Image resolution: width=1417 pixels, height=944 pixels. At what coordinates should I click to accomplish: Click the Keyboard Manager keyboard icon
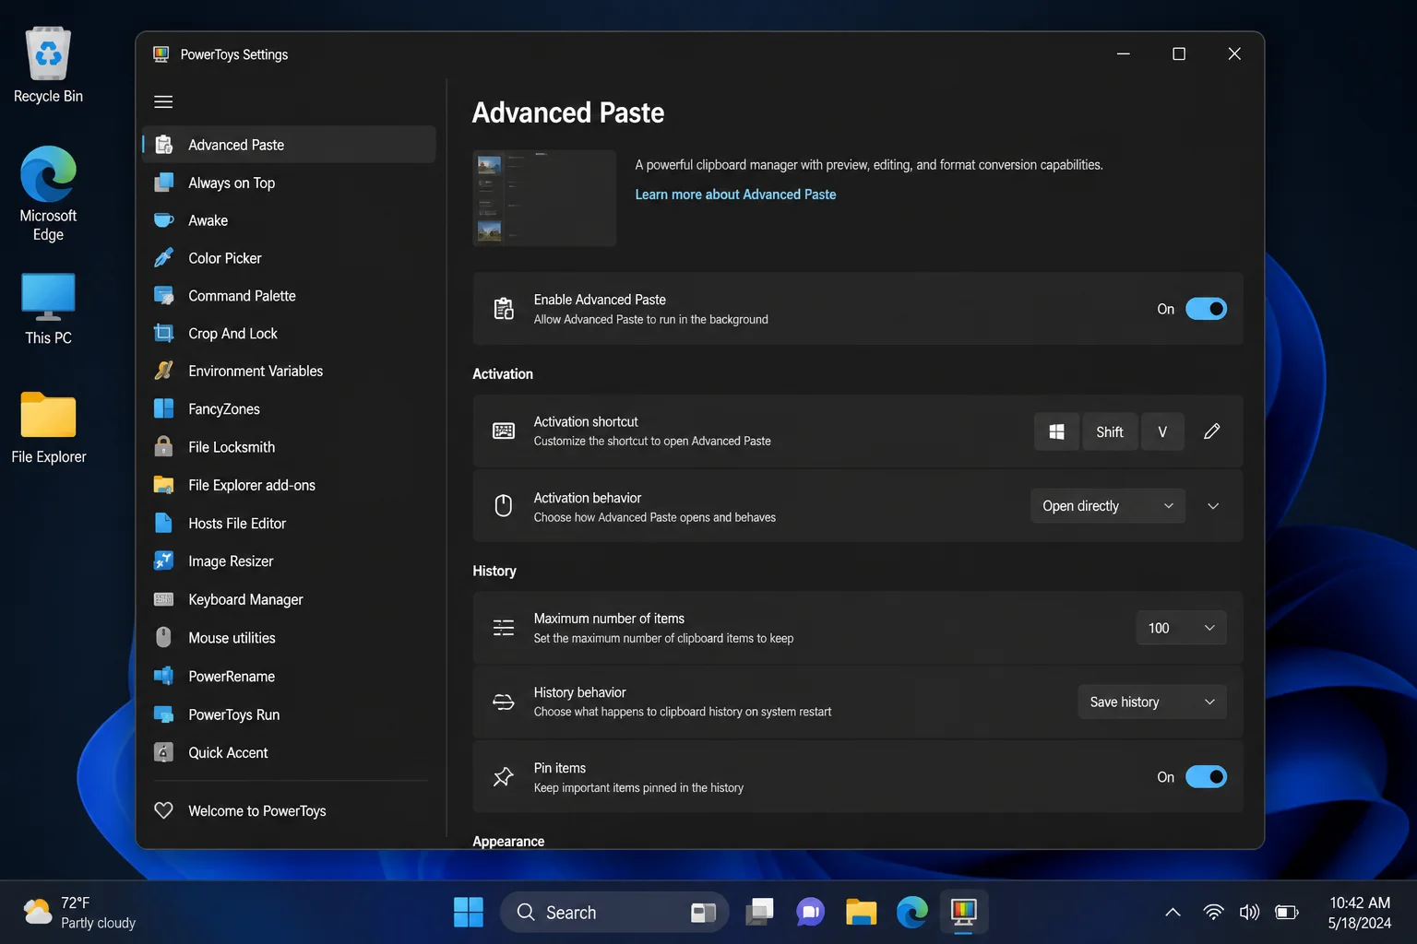(164, 599)
